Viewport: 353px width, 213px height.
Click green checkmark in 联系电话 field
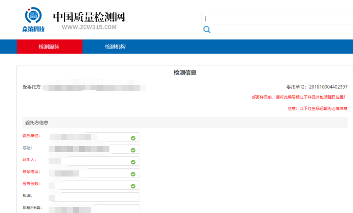(x=133, y=173)
